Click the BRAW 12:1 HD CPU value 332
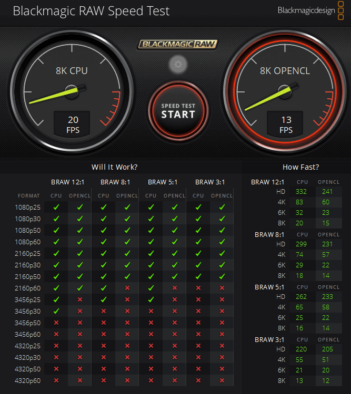Image resolution: width=351 pixels, height=394 pixels. coord(302,191)
